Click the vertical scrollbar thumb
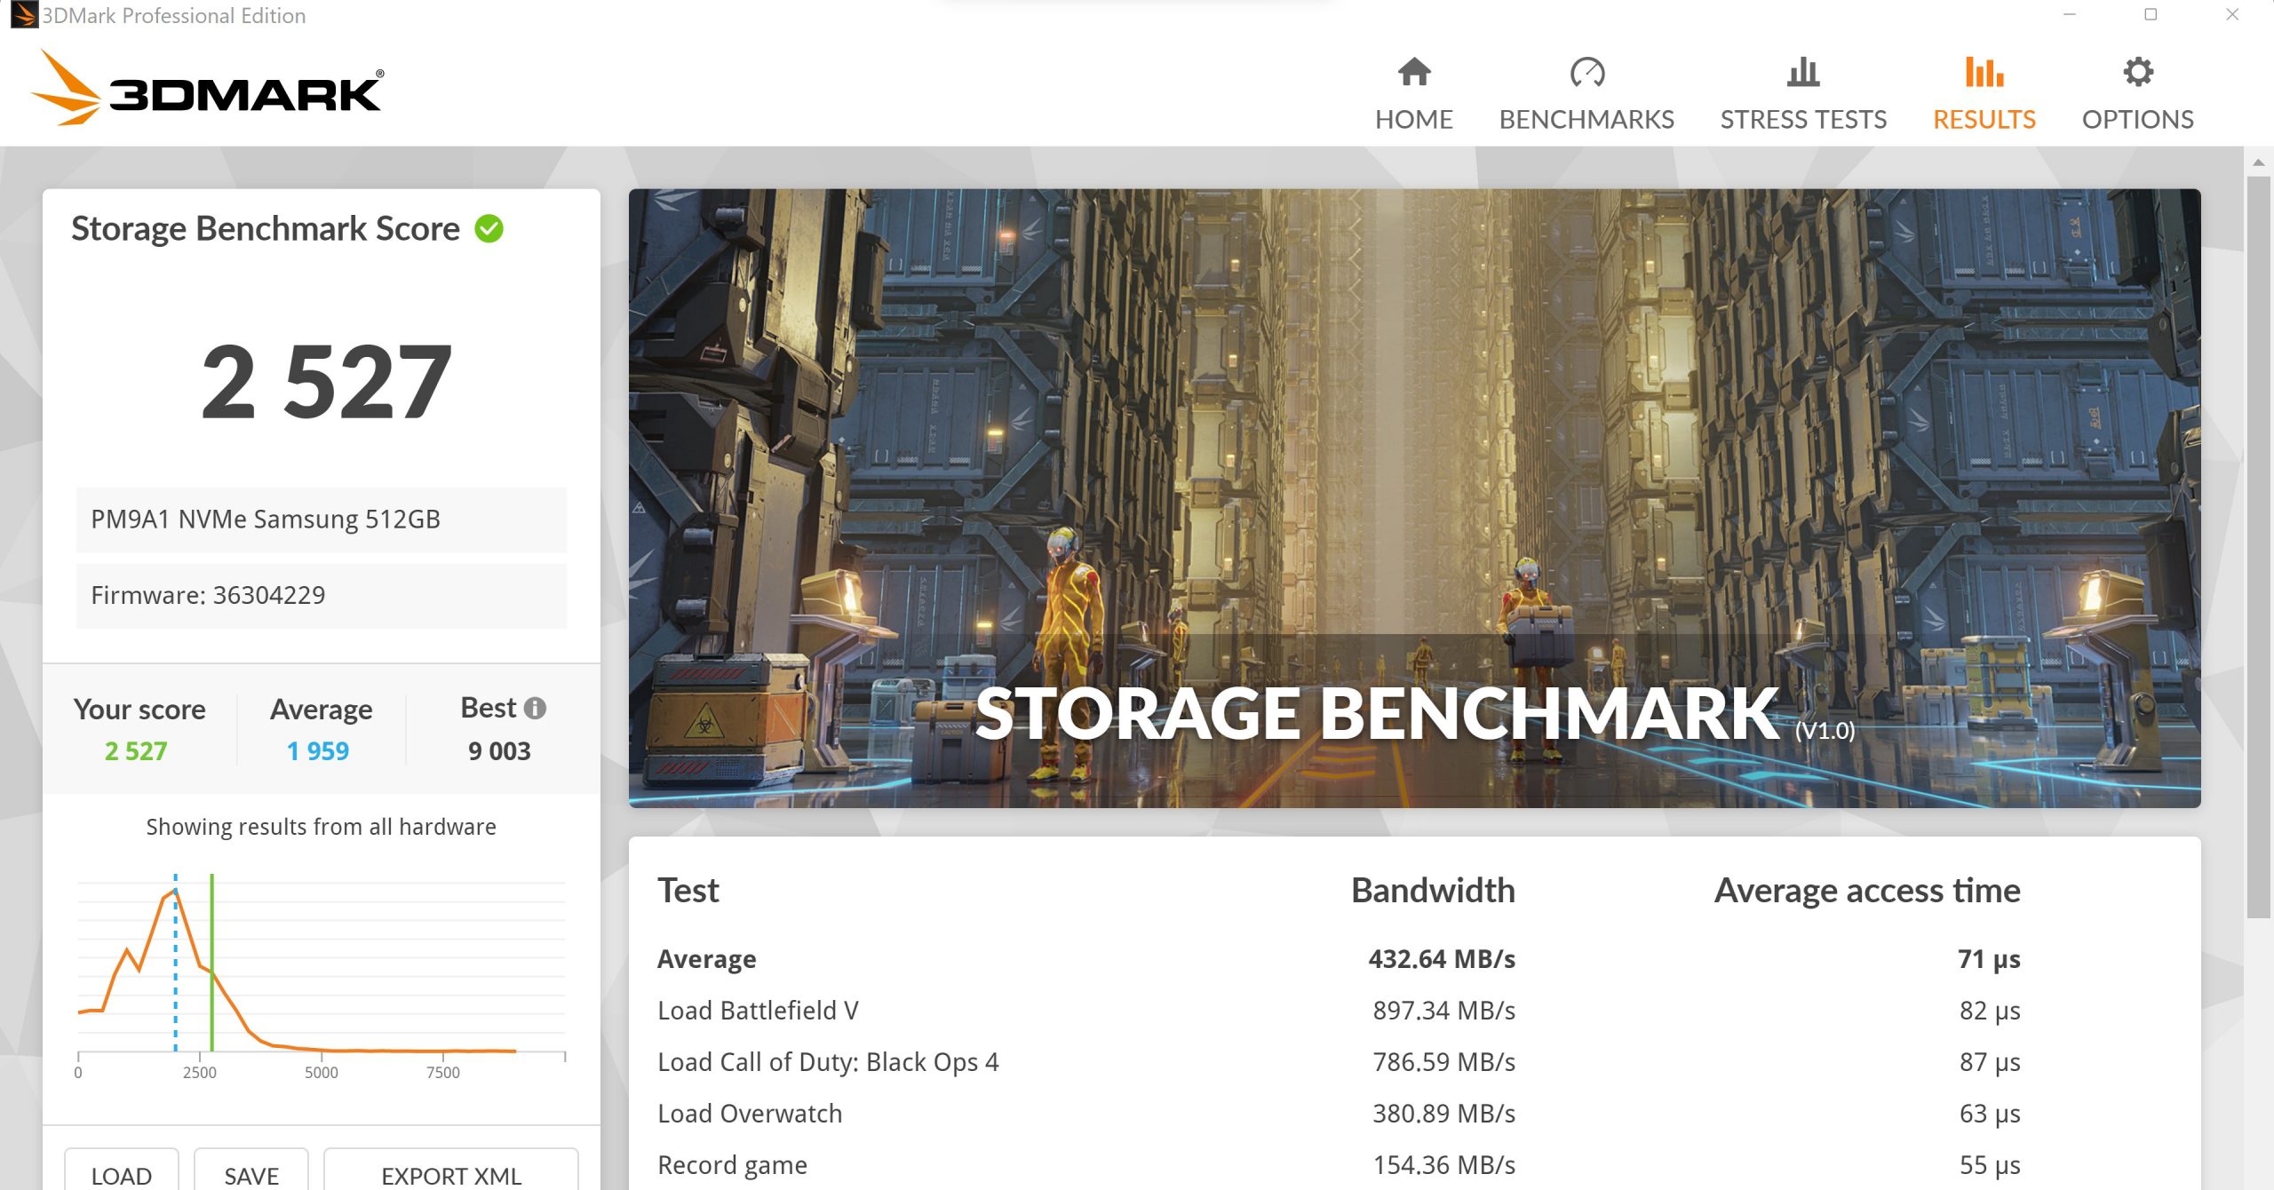 pyautogui.click(x=2258, y=546)
